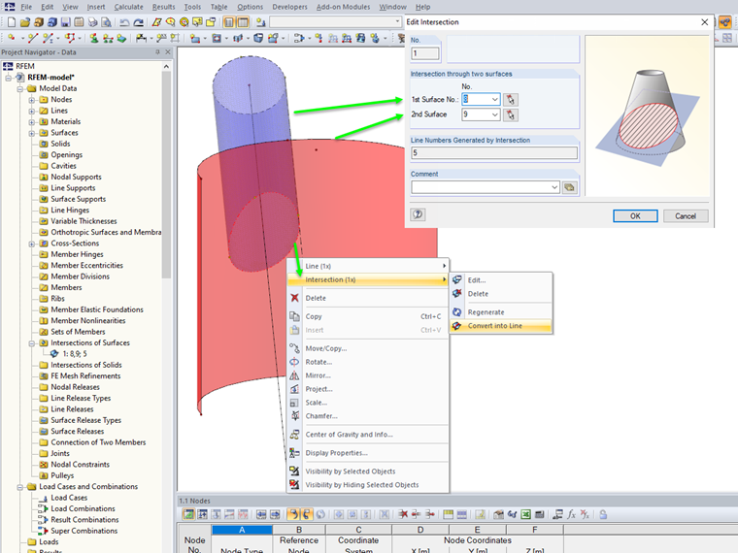Toggle the Project Navigator panel toolbar button
The image size is (738, 553).
click(x=229, y=22)
